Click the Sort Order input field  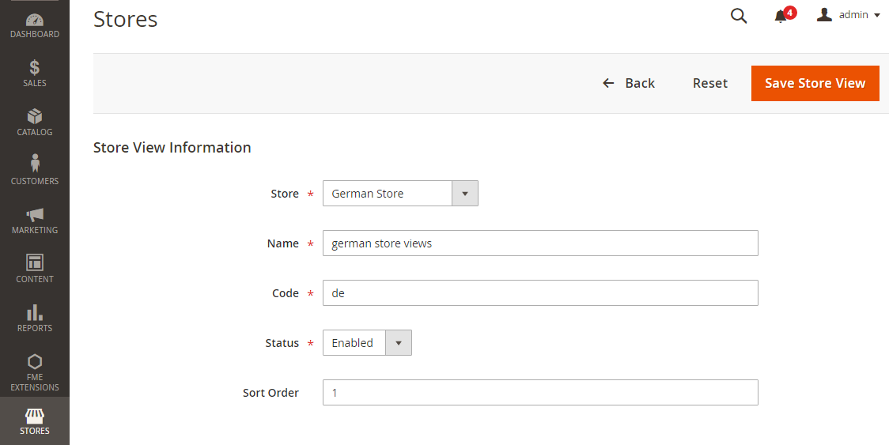tap(540, 393)
